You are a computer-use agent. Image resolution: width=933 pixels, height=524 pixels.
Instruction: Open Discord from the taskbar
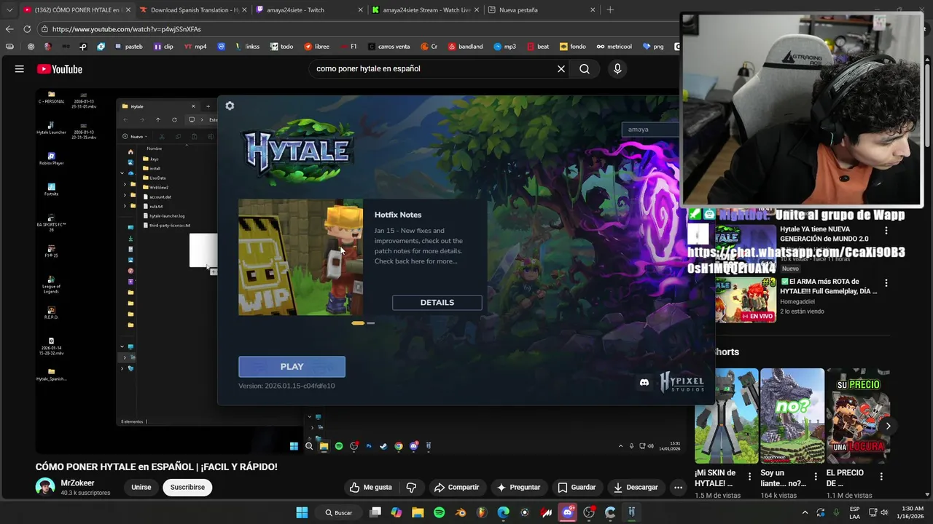tap(568, 512)
